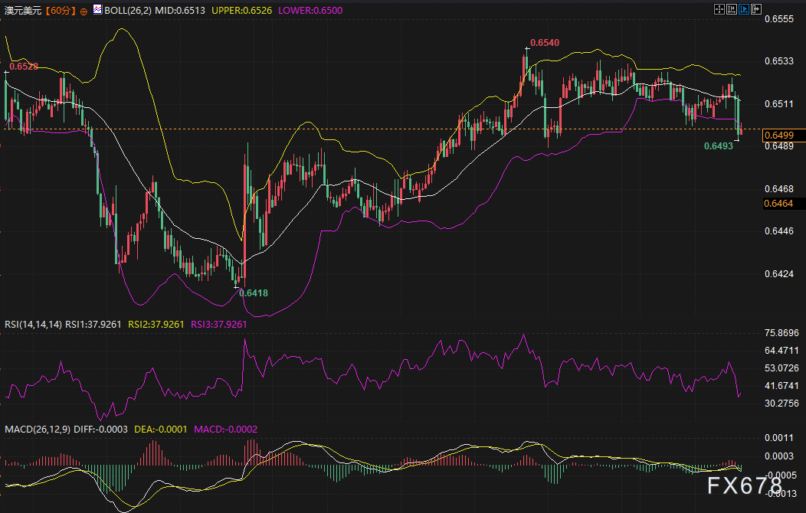The height and width of the screenshot is (513, 806).
Task: Click the 澳元美元 symbol title
Action: [x=22, y=11]
